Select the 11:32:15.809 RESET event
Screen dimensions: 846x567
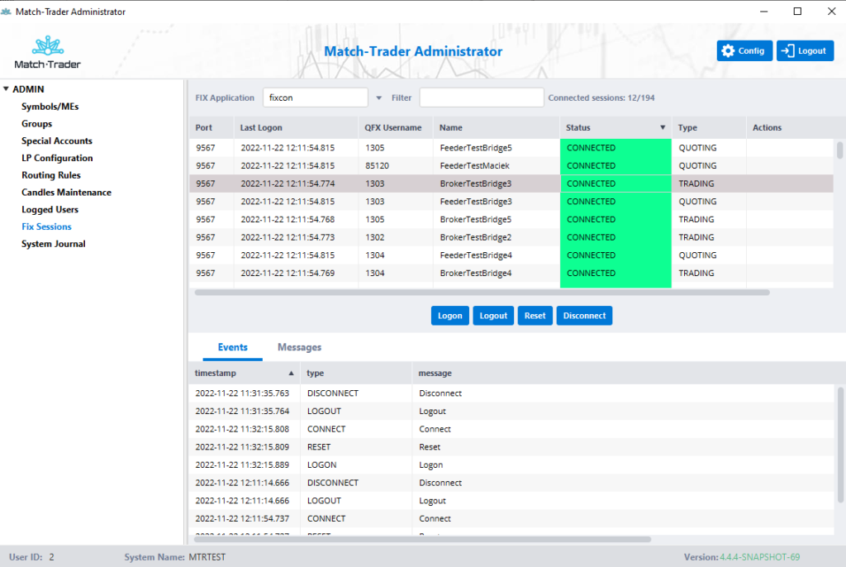511,446
